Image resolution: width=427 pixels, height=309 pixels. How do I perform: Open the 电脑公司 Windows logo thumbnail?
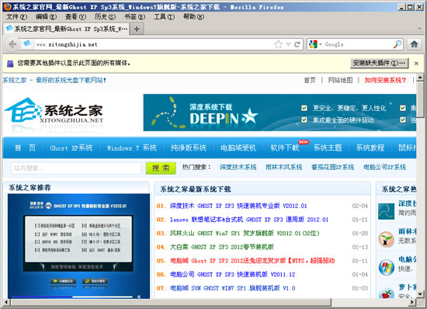coord(386,267)
